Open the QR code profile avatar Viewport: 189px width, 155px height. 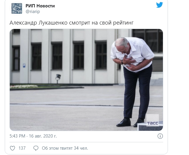[17, 8]
